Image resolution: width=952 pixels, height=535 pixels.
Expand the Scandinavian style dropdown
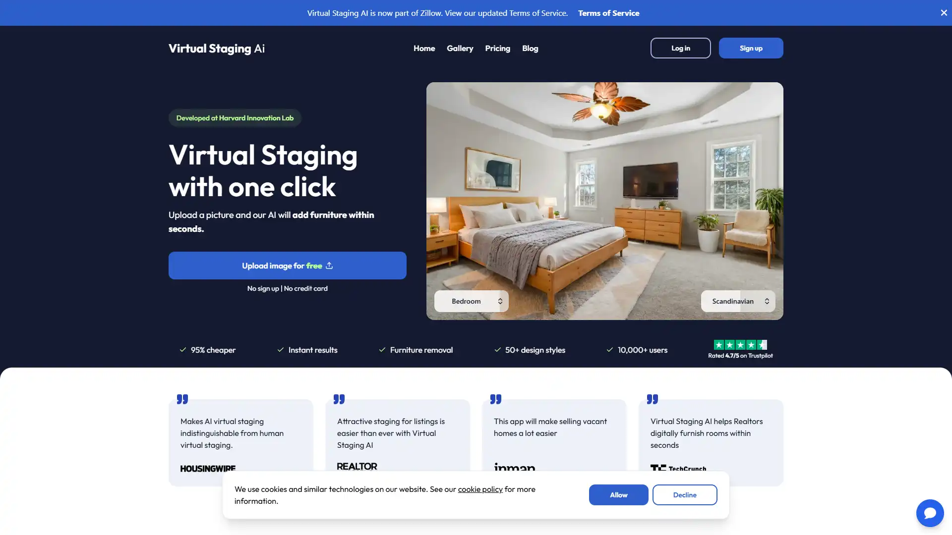(x=737, y=301)
